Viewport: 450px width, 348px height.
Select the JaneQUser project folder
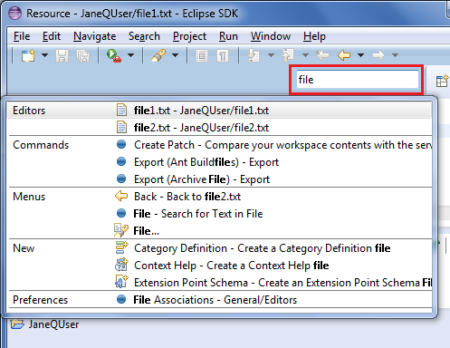pyautogui.click(x=44, y=324)
